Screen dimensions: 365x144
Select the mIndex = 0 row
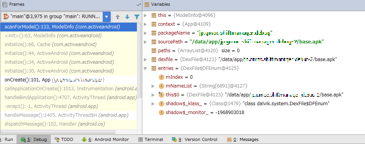(x=253, y=77)
